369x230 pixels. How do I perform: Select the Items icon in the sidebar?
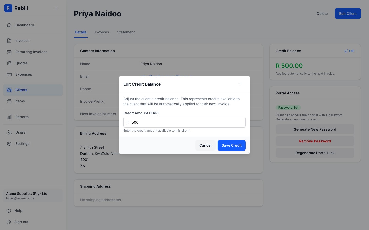coord(9,101)
